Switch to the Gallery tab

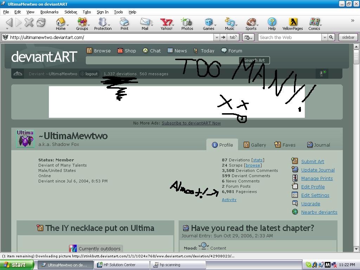(255, 145)
